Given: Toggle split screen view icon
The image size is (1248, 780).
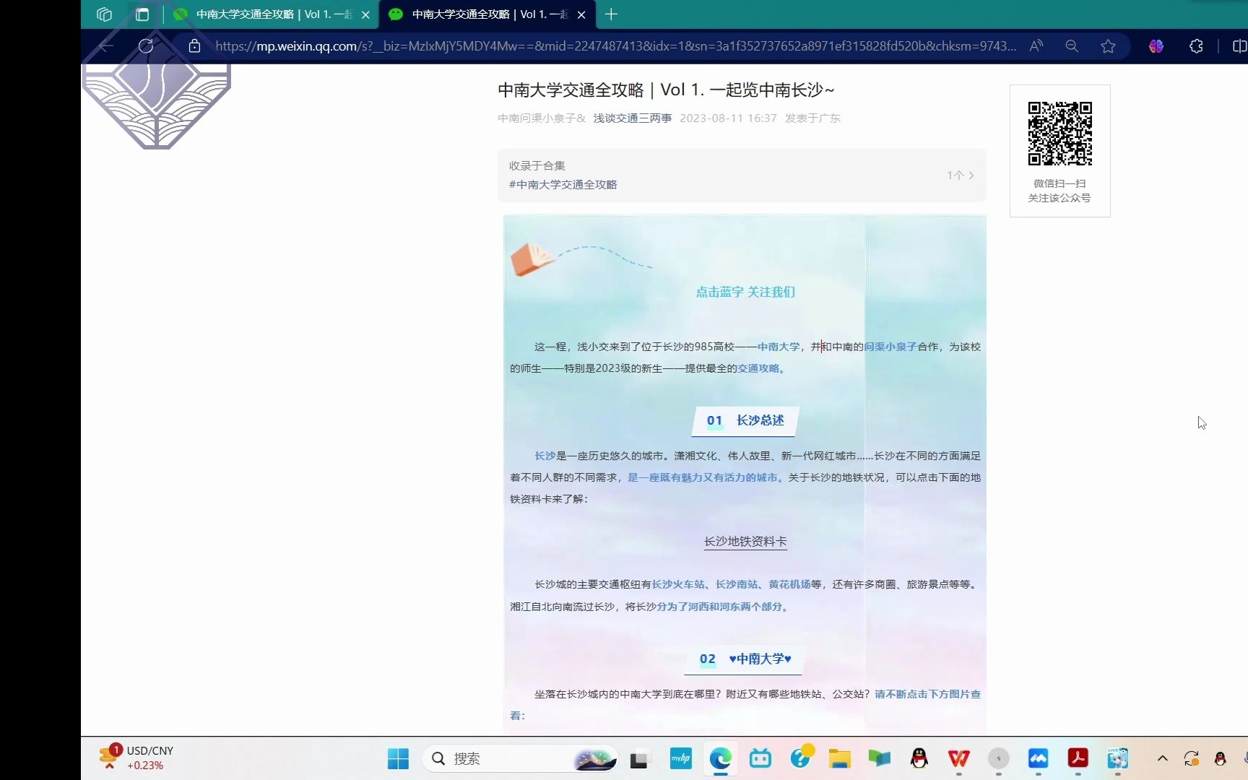Looking at the screenshot, I should point(1239,46).
